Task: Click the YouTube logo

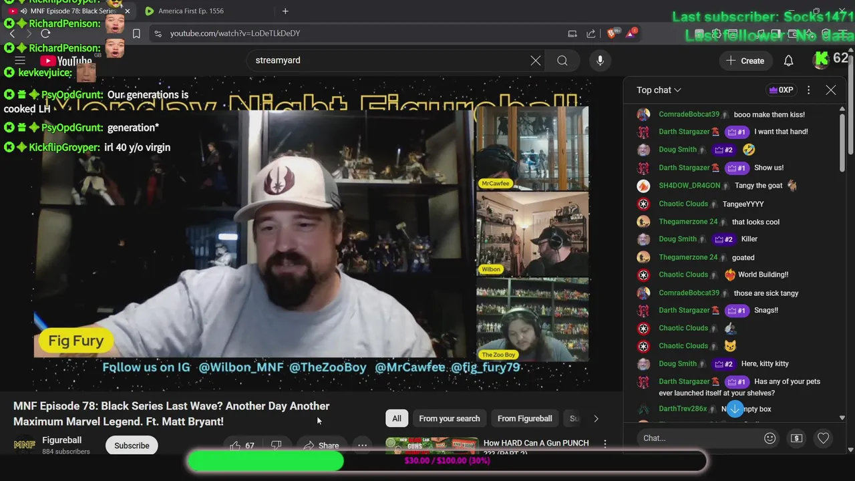Action: tap(66, 61)
